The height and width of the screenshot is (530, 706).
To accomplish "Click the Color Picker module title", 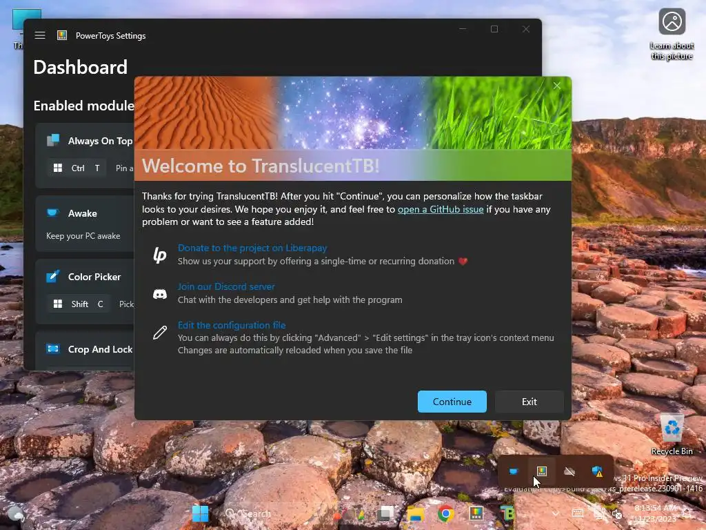I will (x=94, y=277).
